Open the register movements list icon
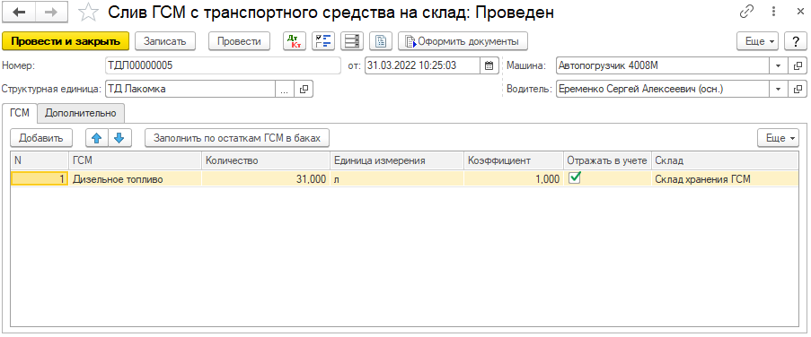811x337 pixels. point(352,41)
